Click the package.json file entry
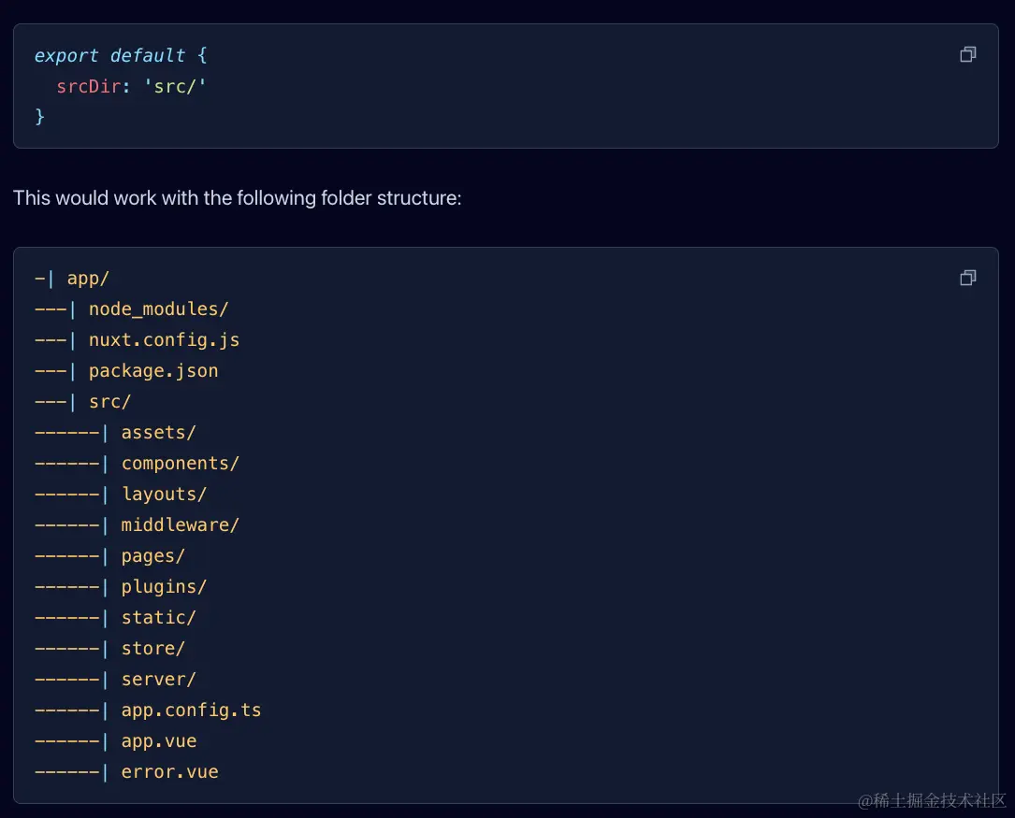Image resolution: width=1015 pixels, height=818 pixels. (153, 371)
